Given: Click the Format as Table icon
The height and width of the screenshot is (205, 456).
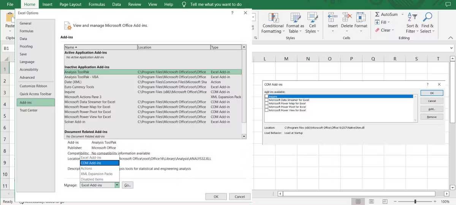Looking at the screenshot, I should click(296, 17).
